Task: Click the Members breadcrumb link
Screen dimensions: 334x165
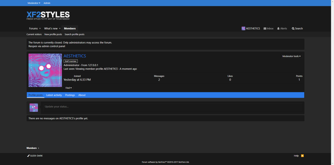Action: [32, 148]
